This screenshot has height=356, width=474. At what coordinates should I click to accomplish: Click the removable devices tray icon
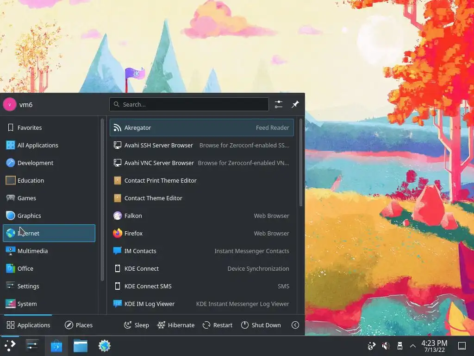tap(399, 346)
